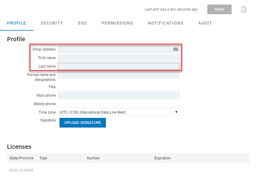
Task: Click the Licenses section heading
Action: tap(19, 147)
